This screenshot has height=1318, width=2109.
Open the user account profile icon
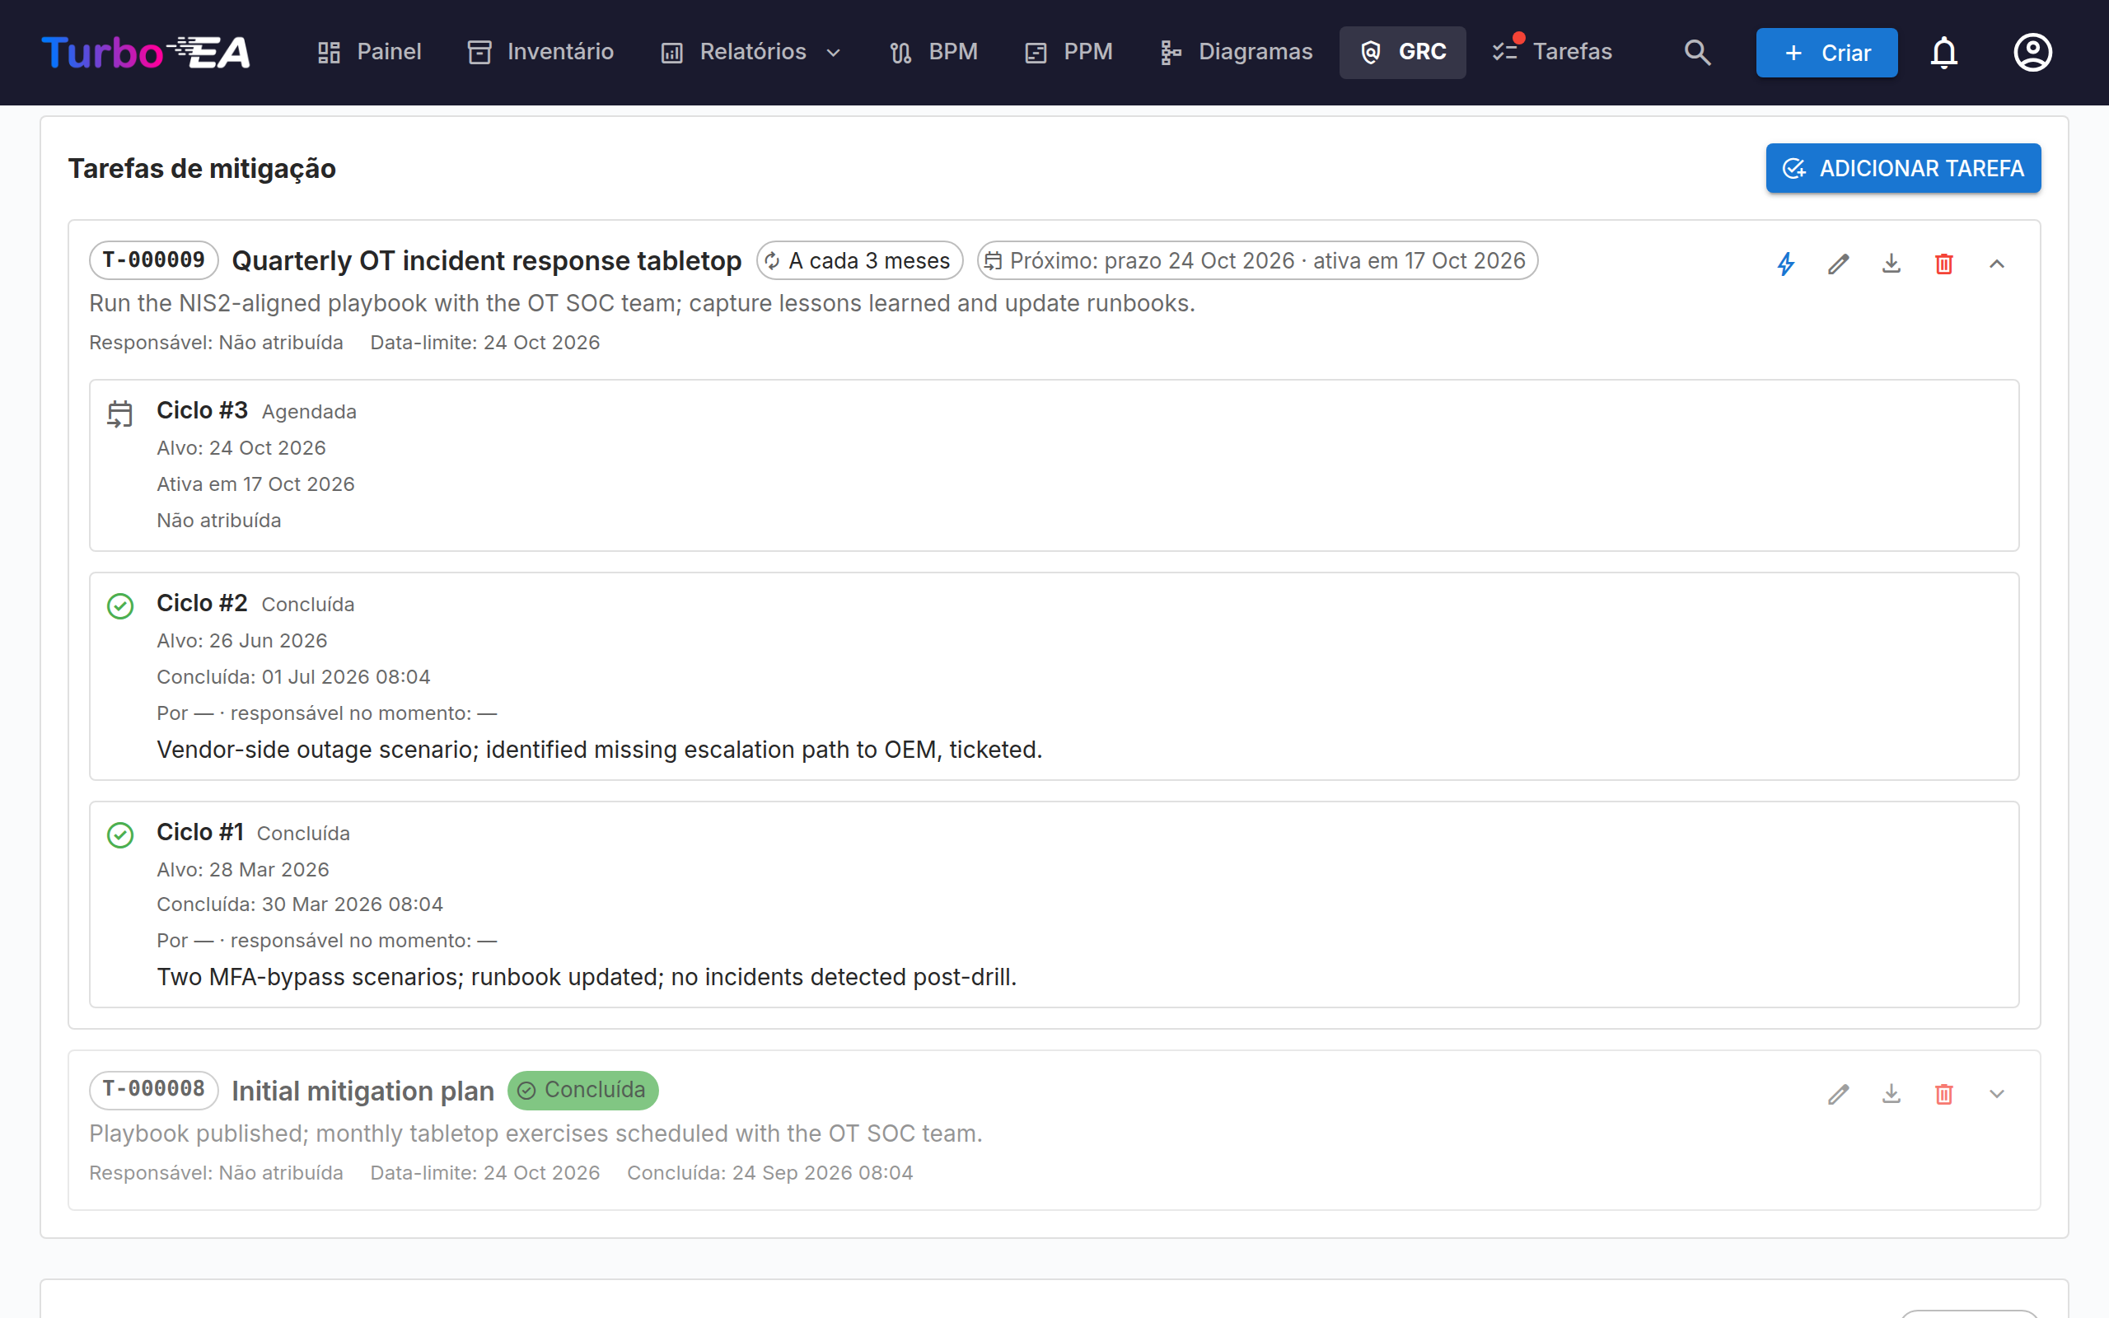[x=2032, y=52]
